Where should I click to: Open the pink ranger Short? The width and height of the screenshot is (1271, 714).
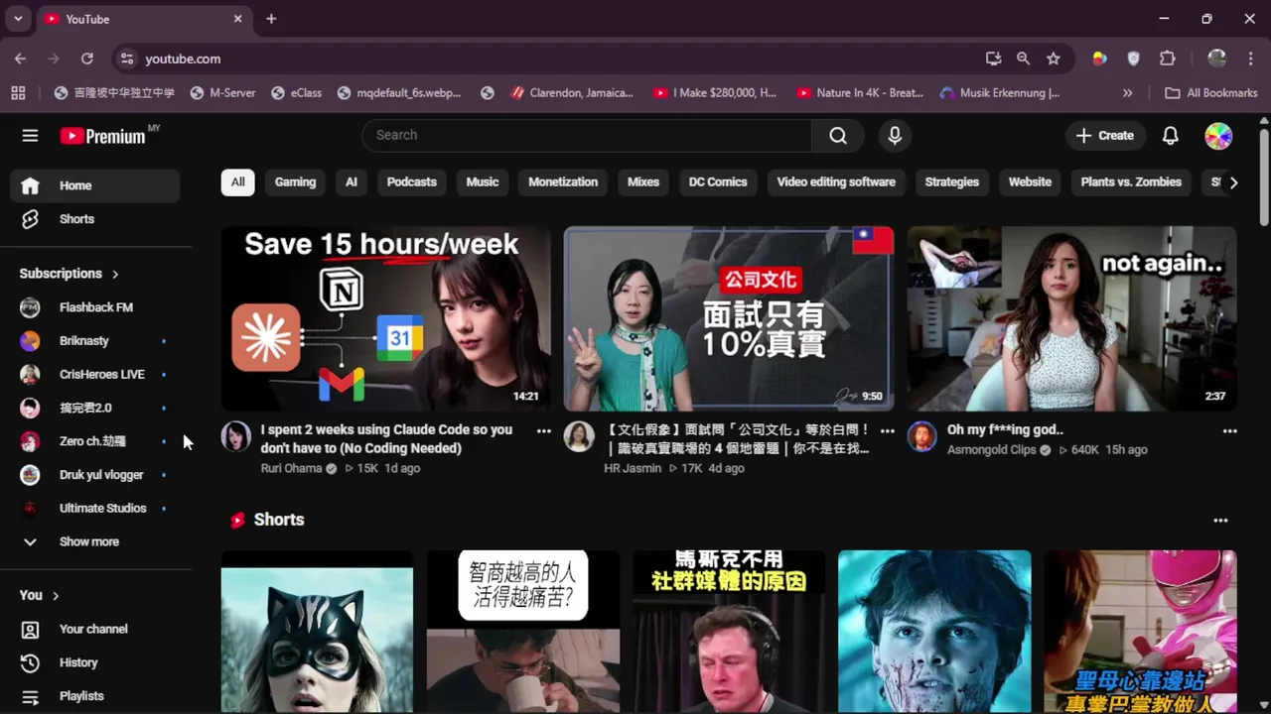coord(1140,632)
